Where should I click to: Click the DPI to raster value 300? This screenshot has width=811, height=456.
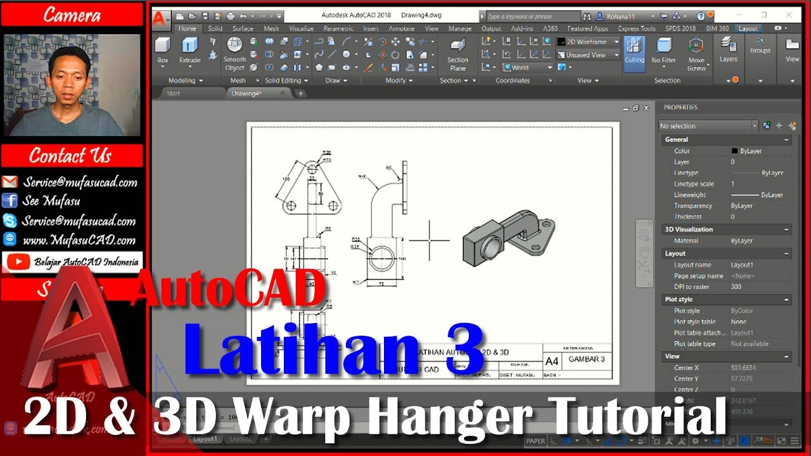click(x=736, y=287)
